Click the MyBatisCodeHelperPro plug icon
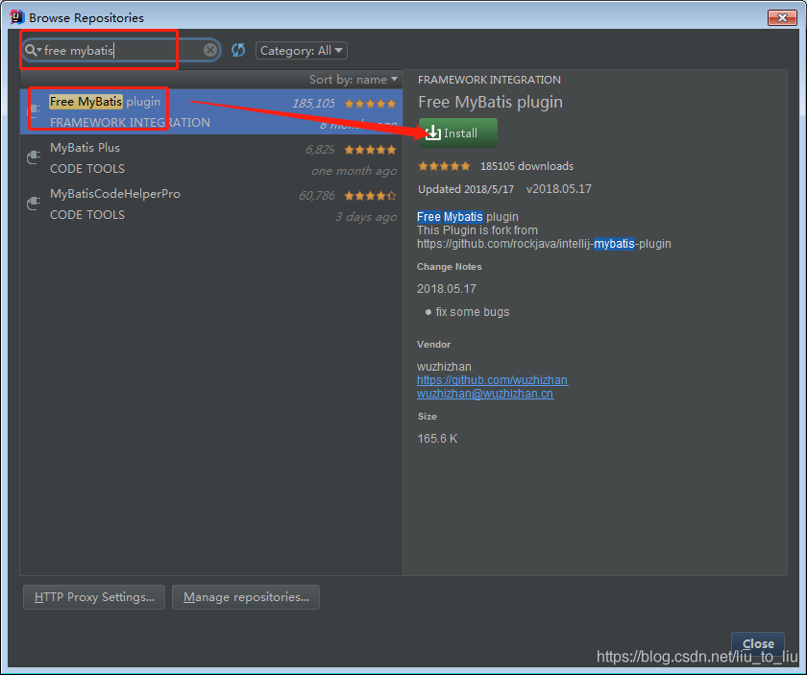This screenshot has width=807, height=675. tap(34, 204)
